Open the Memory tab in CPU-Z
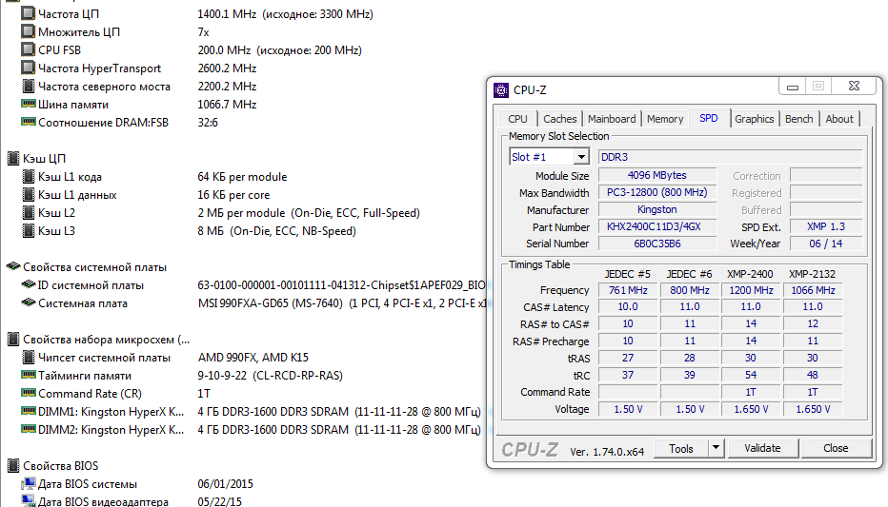Screen dimensions: 888x507 (x=665, y=119)
